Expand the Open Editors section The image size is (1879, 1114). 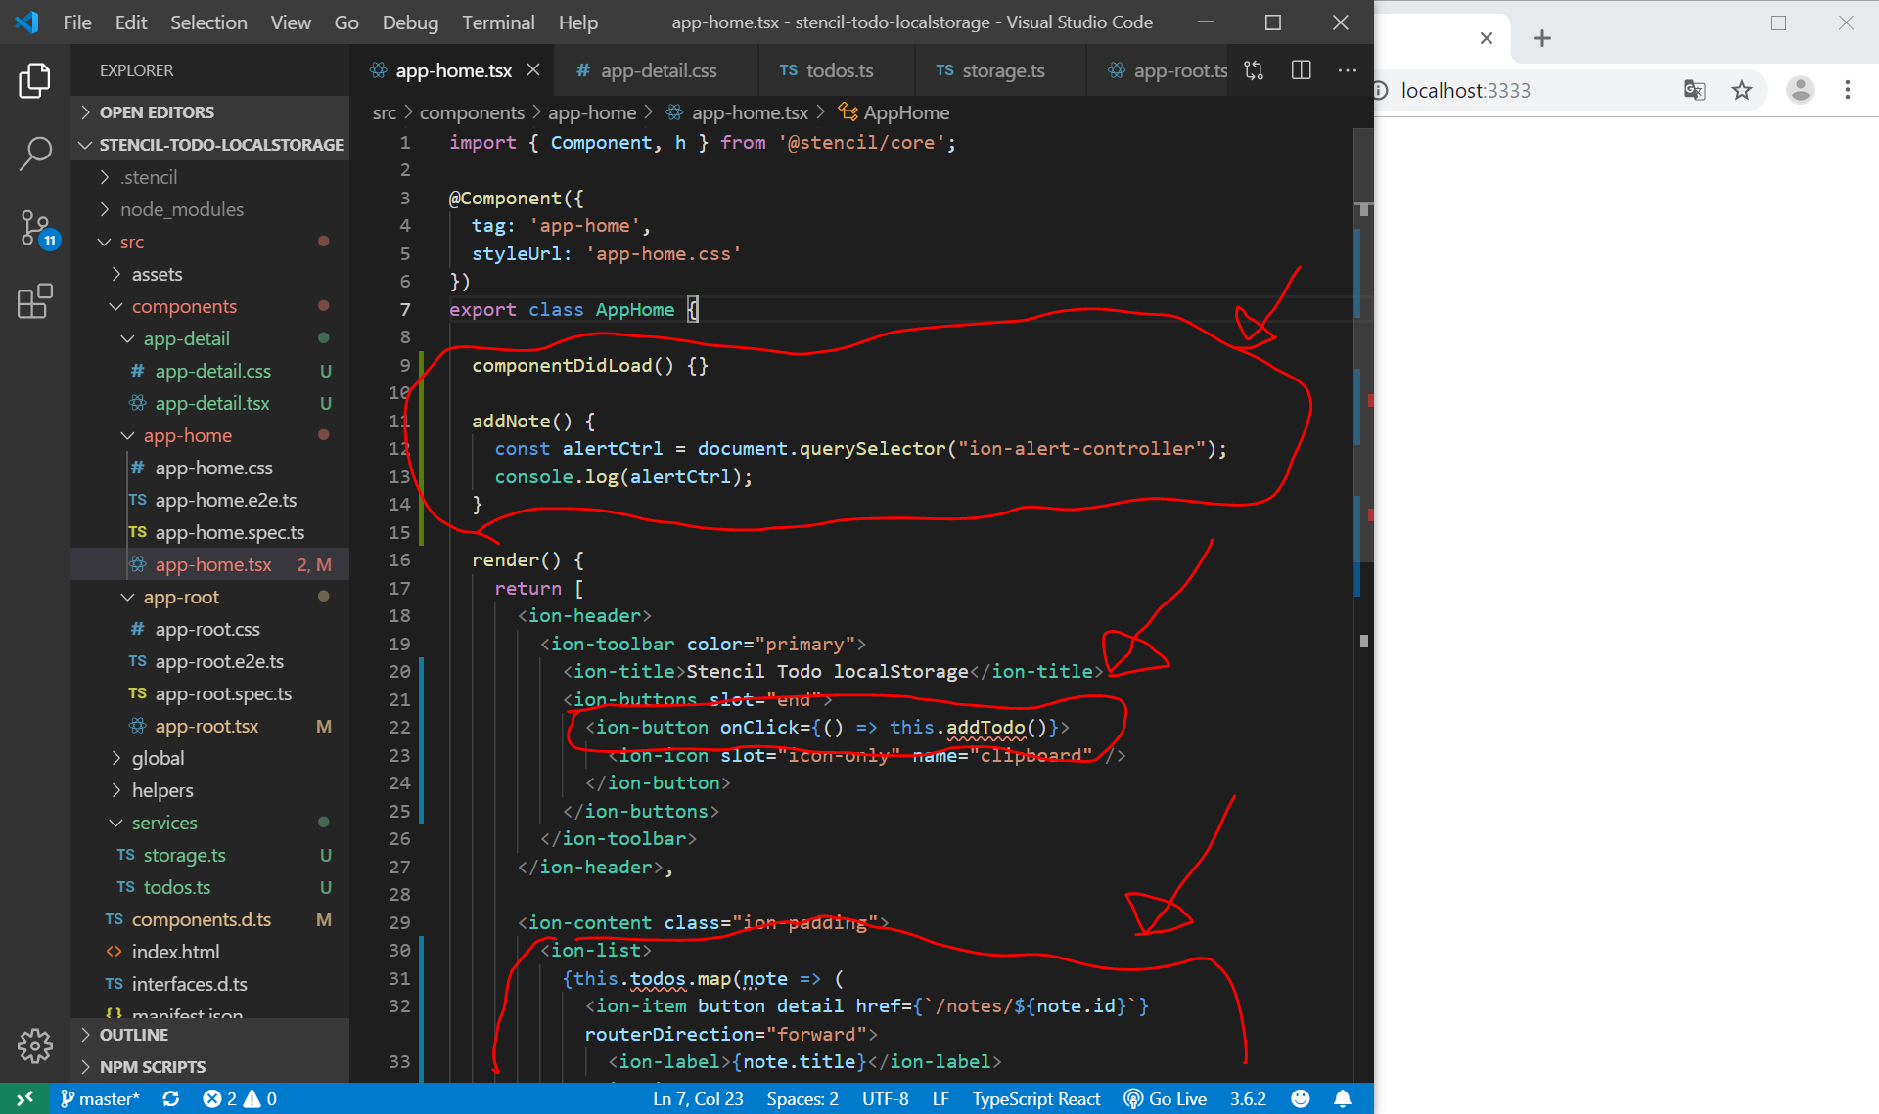[x=209, y=111]
